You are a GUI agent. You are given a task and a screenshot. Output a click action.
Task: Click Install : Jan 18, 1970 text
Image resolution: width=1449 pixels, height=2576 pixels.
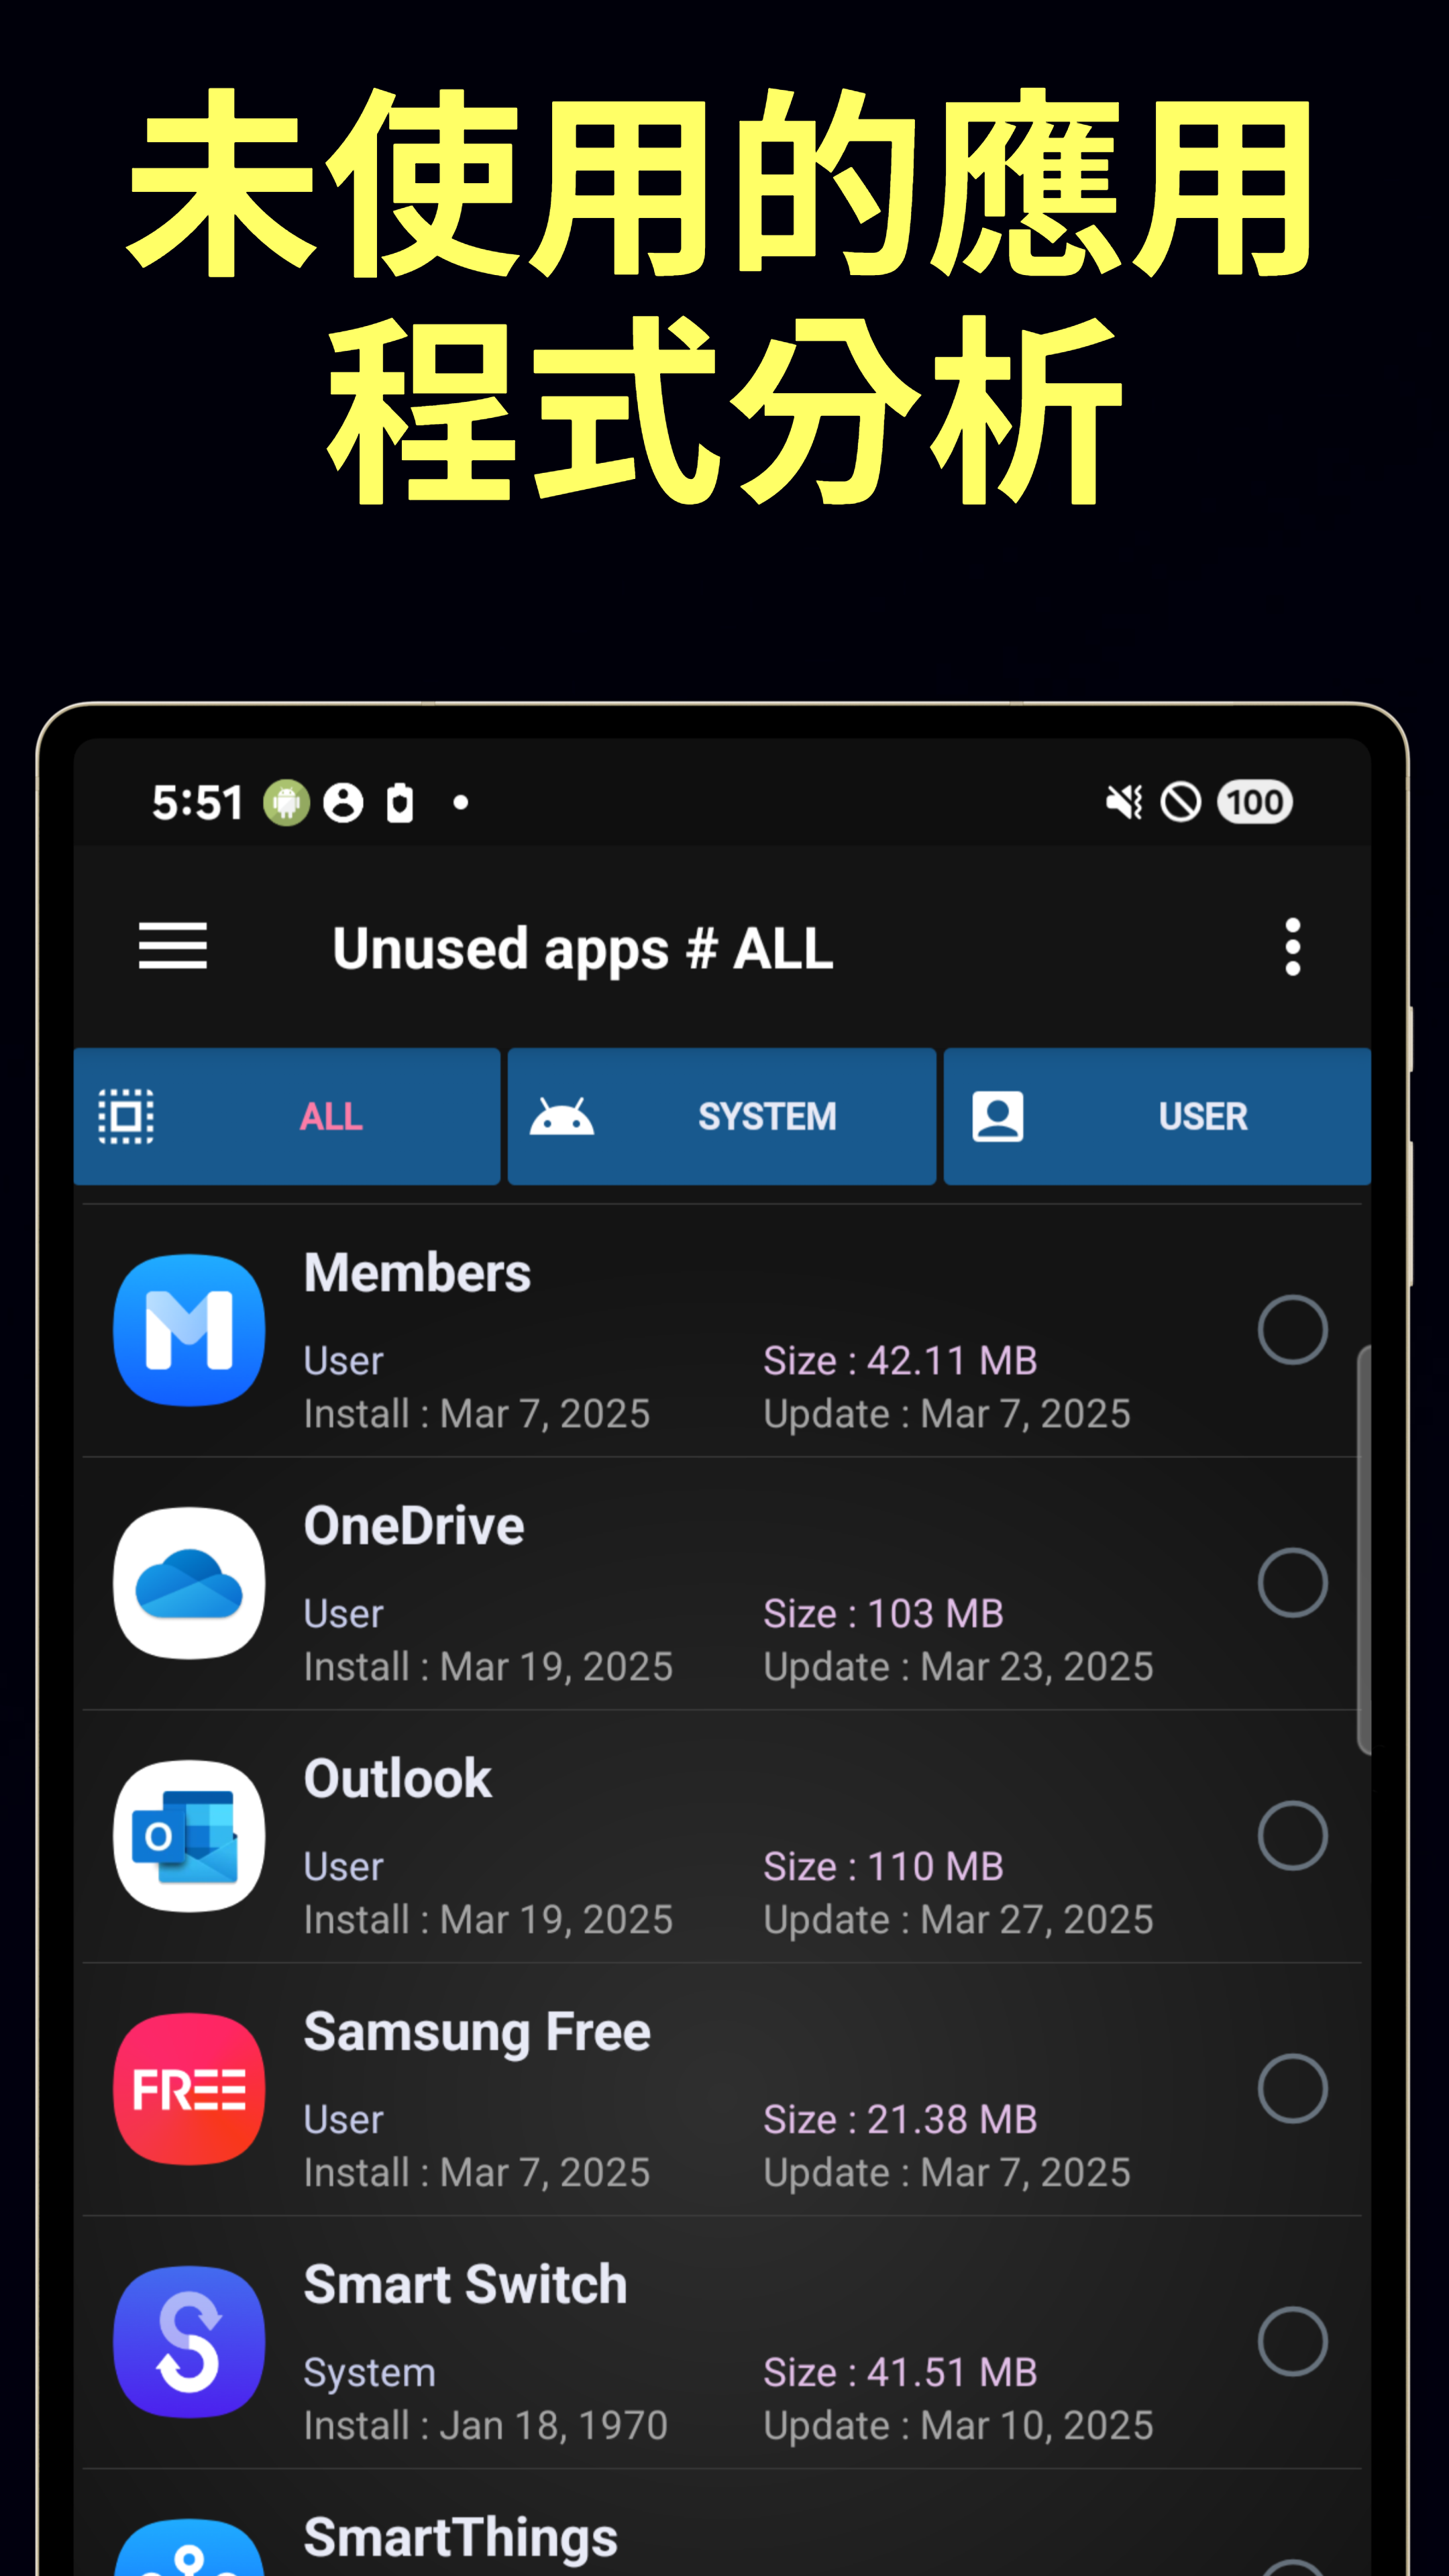click(486, 2426)
